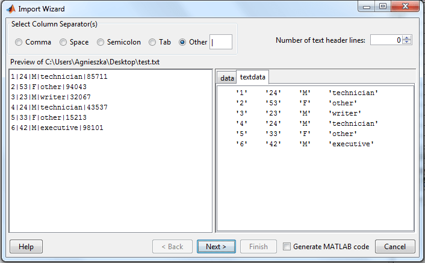Click the header lines number field
The height and width of the screenshot is (263, 425).
click(x=386, y=40)
